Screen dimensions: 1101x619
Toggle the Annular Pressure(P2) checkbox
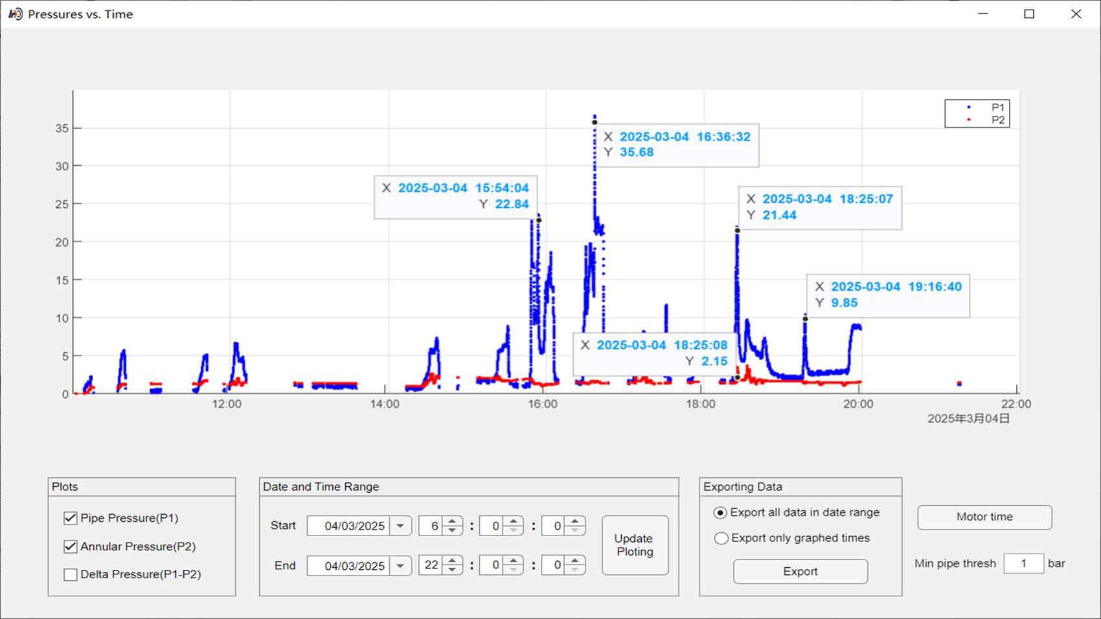point(71,546)
